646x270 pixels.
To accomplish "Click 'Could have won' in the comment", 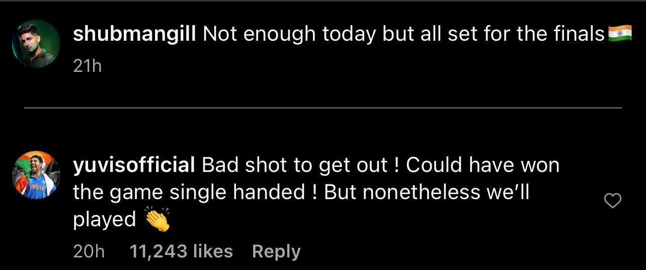I will tap(482, 165).
